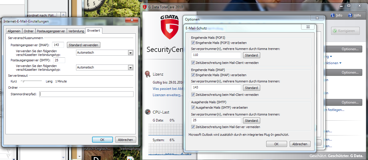Screen dimensions: 368x160
Task: Click the 'eordnet nach: Fäll...' sort header
Action: 41,15
